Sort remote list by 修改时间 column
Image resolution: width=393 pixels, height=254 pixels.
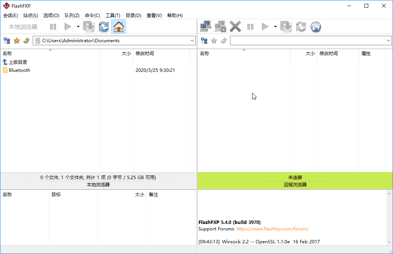pos(338,54)
